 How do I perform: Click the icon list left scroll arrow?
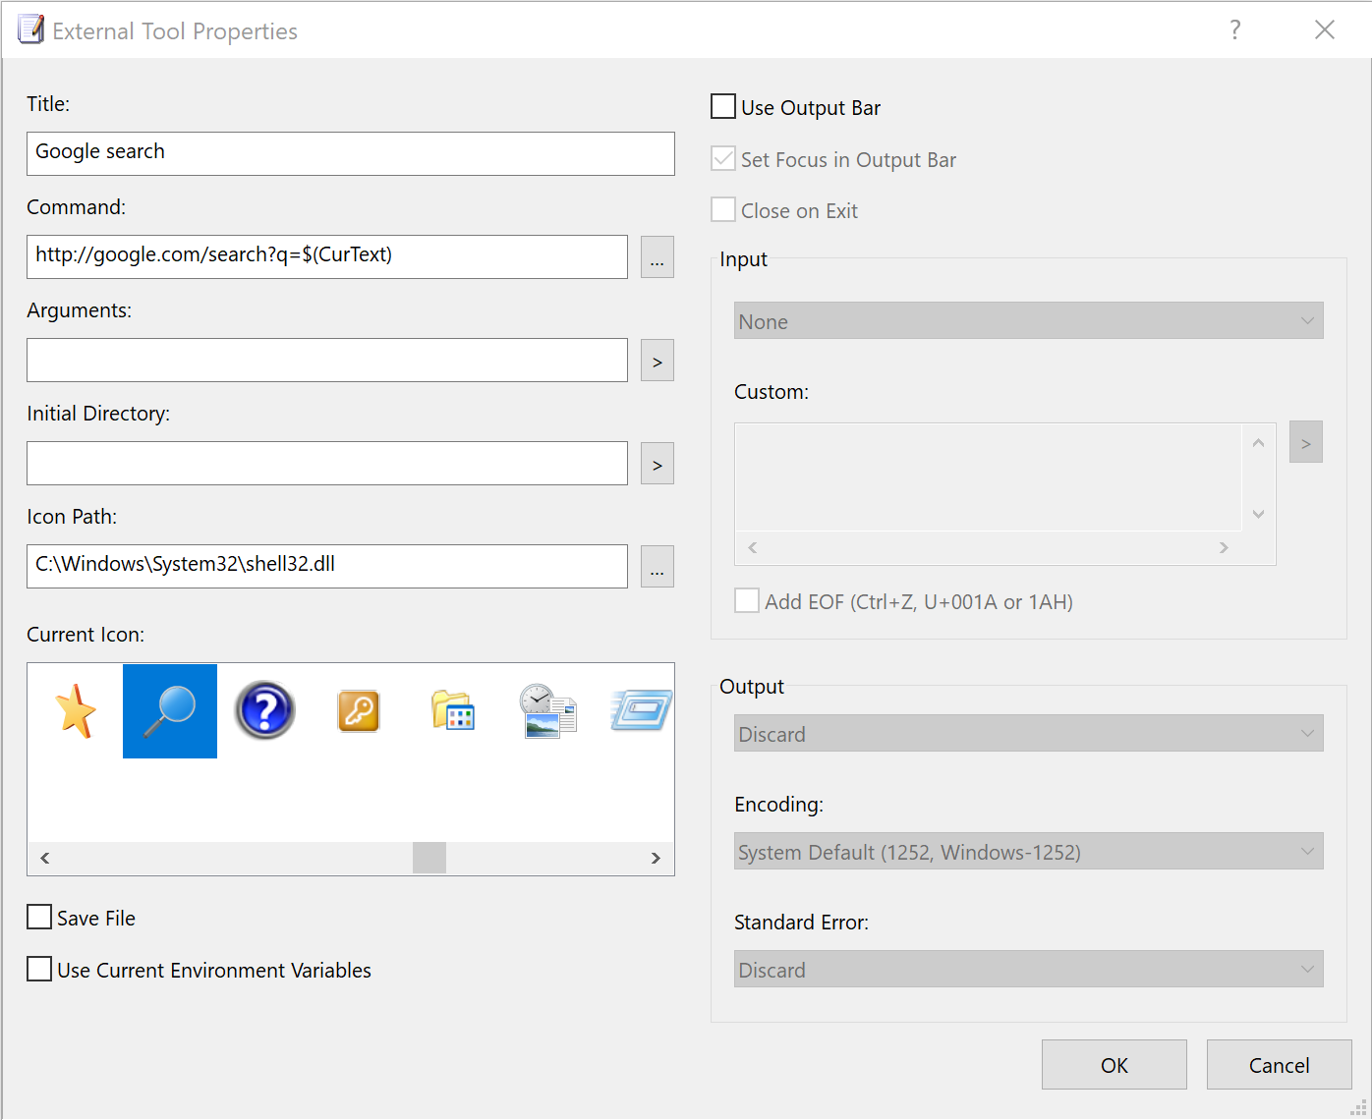tap(45, 858)
